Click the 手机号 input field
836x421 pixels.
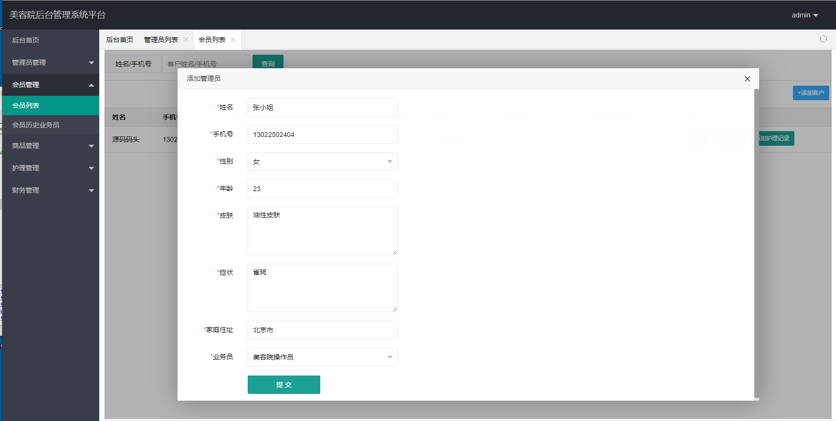click(x=323, y=135)
